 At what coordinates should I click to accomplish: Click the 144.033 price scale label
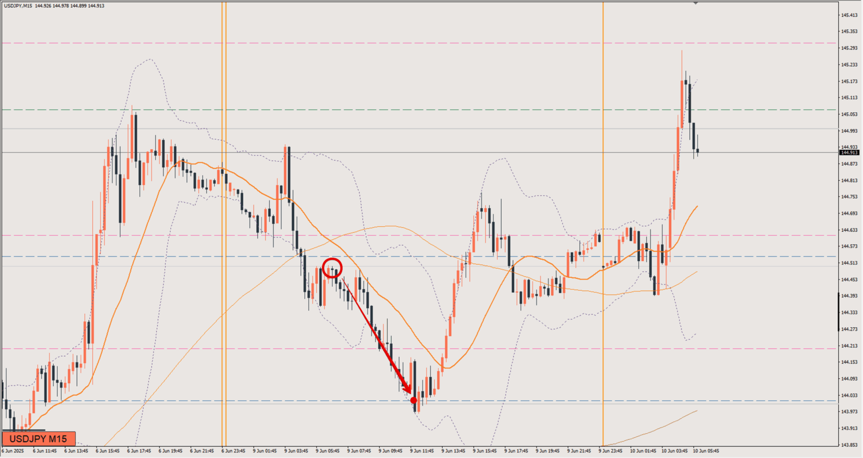[x=849, y=395]
